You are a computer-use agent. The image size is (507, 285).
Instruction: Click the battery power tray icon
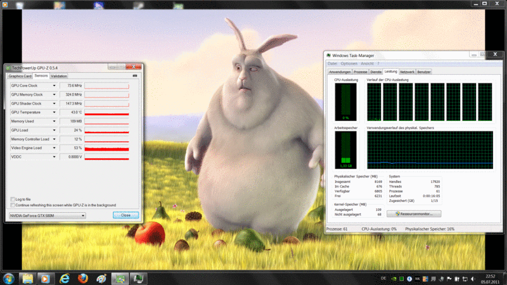coord(457,279)
